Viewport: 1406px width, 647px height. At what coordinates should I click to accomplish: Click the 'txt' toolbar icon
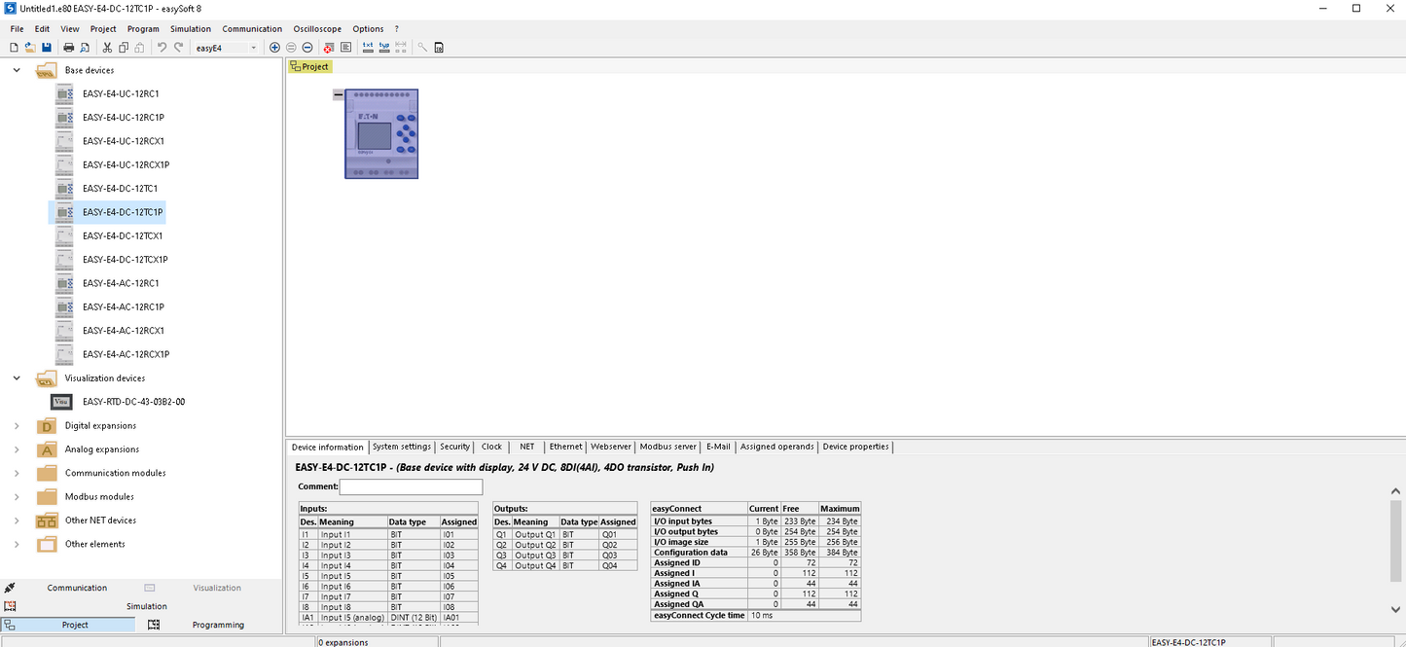(368, 48)
